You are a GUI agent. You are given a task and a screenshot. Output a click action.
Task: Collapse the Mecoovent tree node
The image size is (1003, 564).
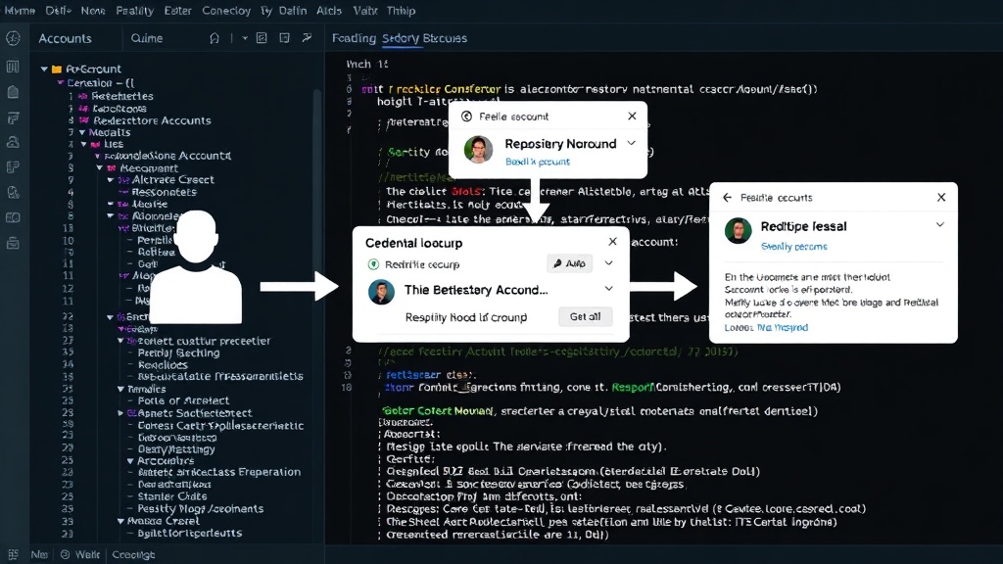pyautogui.click(x=100, y=168)
